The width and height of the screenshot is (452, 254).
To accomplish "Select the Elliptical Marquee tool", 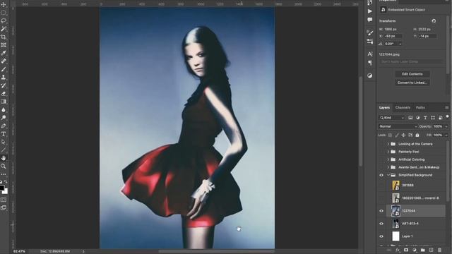I will pos(4,13).
